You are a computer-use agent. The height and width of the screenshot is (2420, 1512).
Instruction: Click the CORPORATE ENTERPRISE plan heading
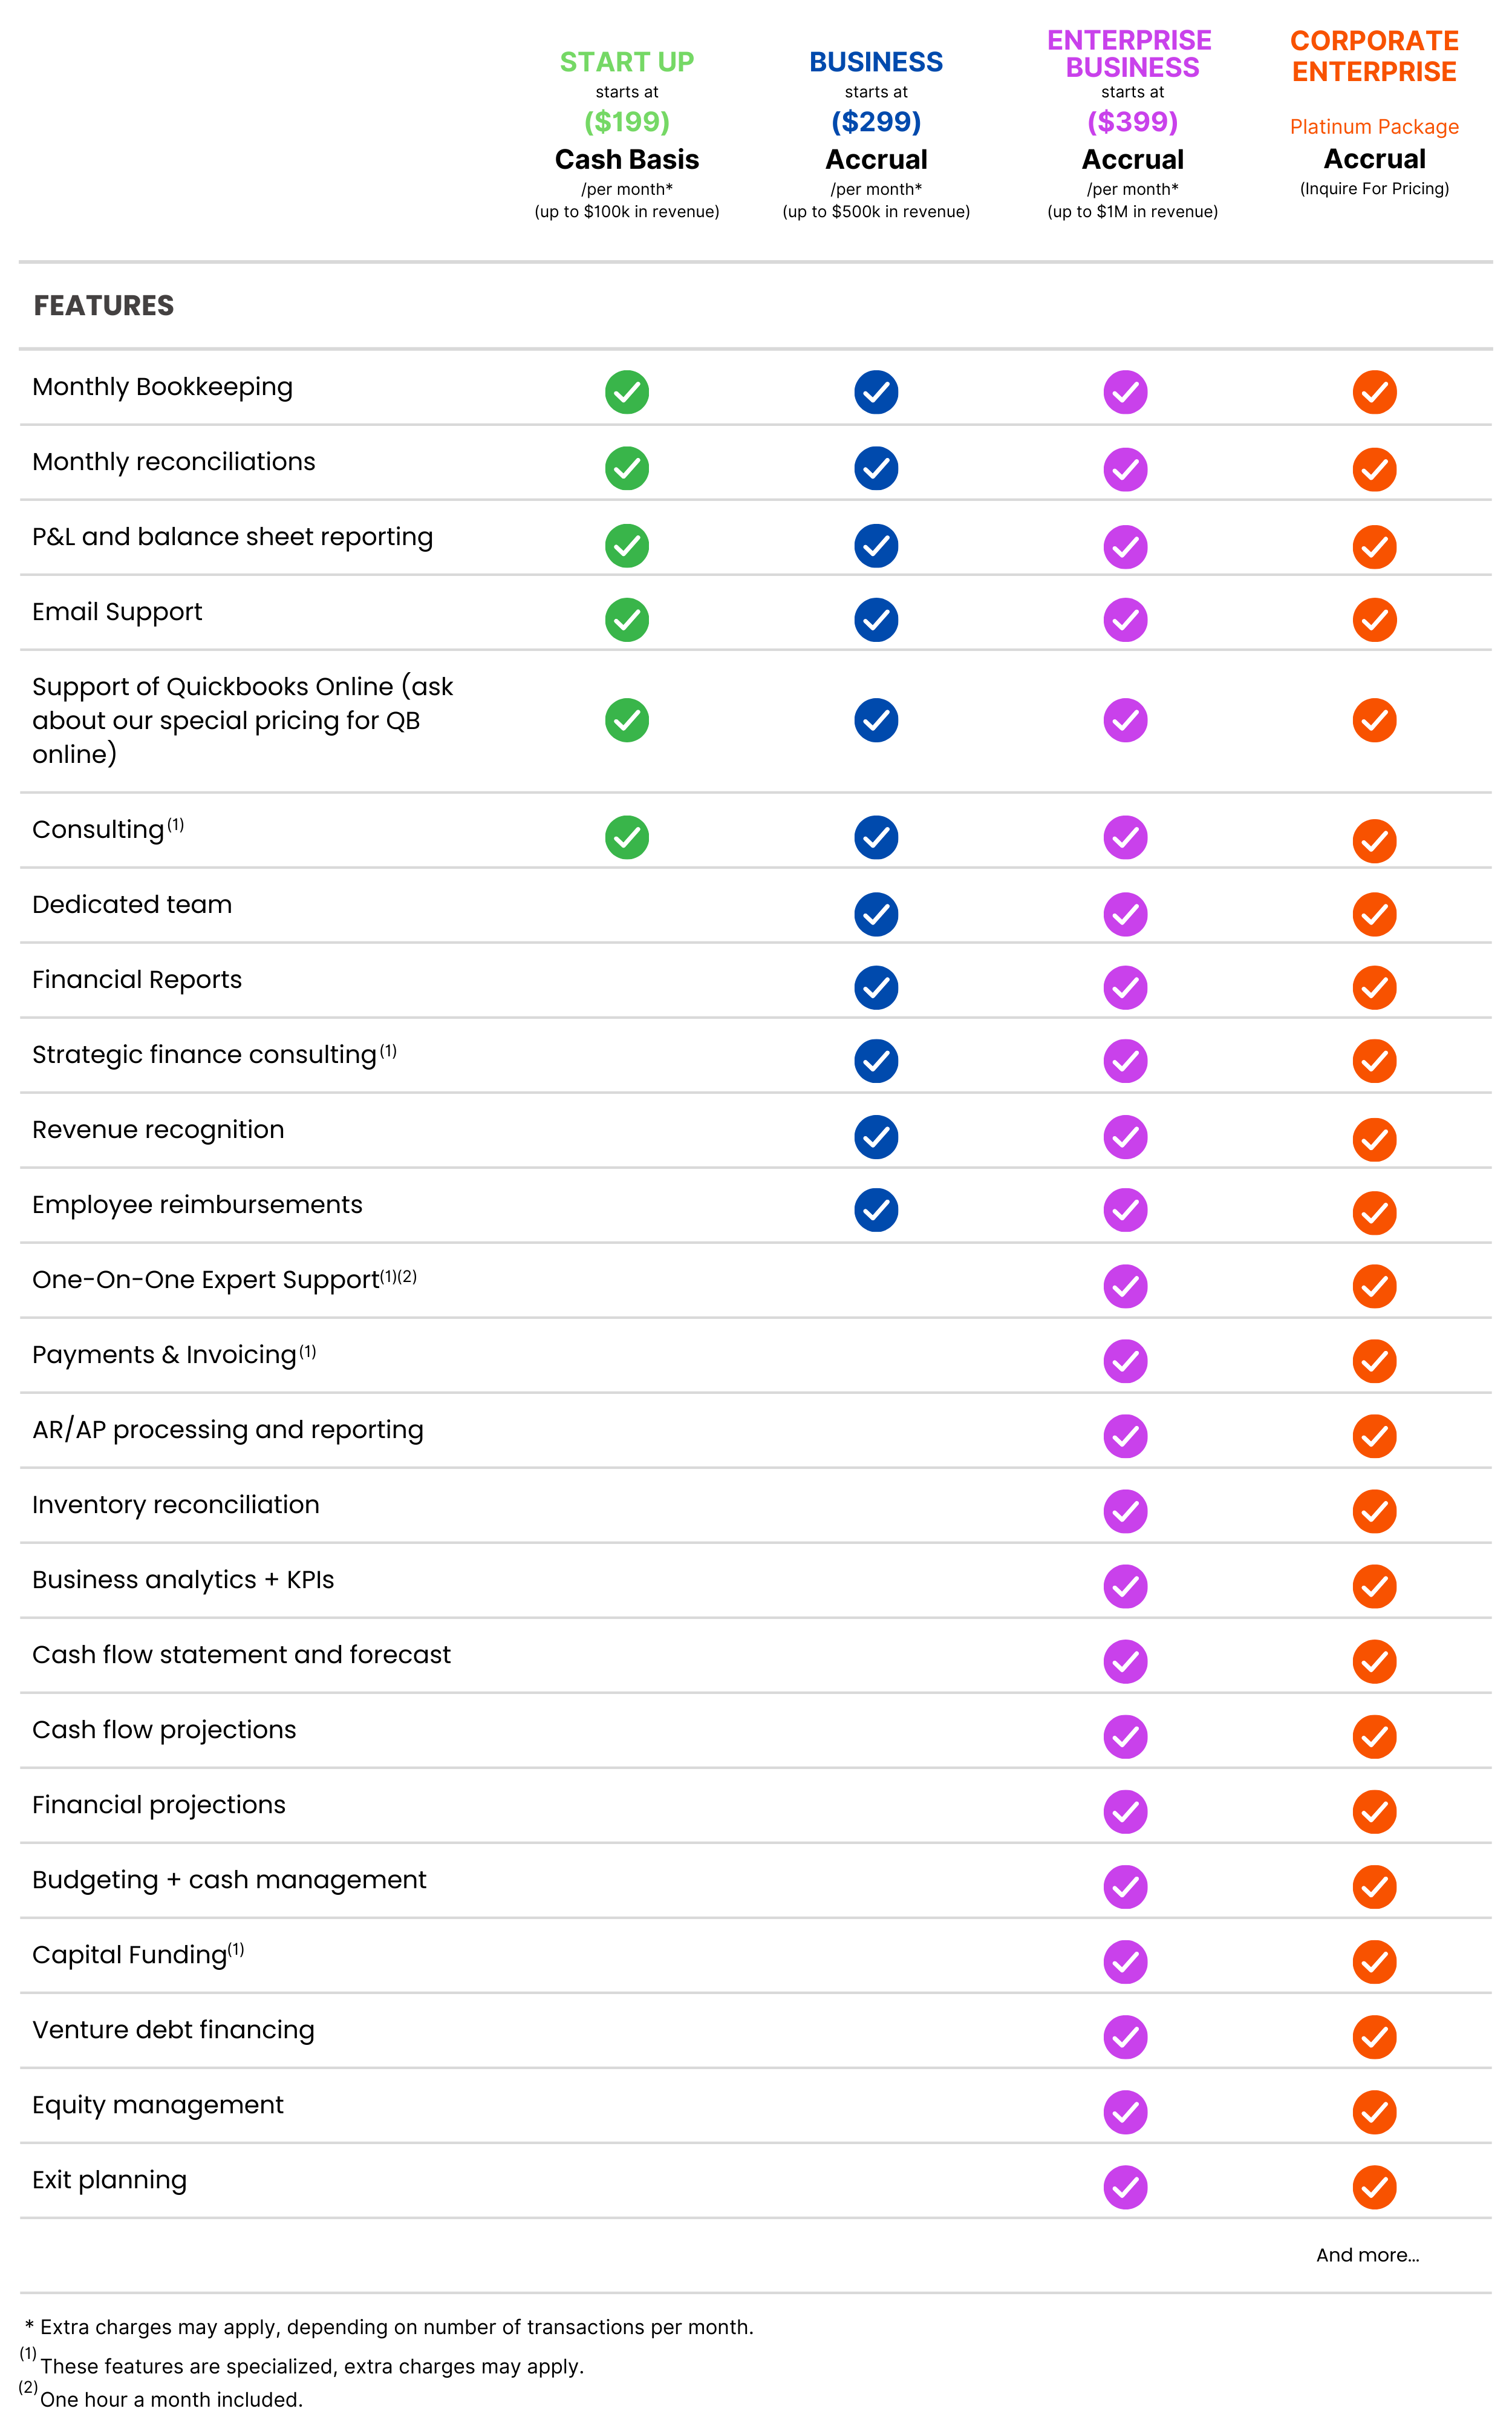point(1374,56)
